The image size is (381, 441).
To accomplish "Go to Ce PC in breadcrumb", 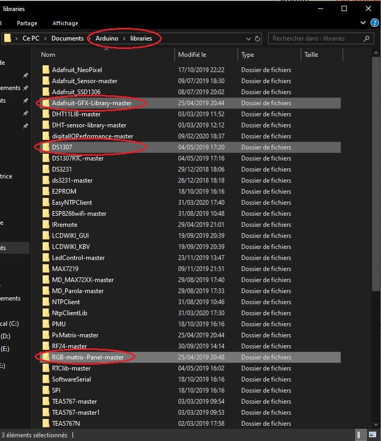I will (x=31, y=38).
